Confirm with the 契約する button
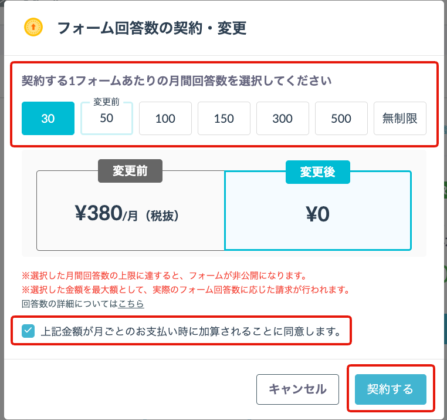Screen dimensions: 447x420 pyautogui.click(x=391, y=389)
